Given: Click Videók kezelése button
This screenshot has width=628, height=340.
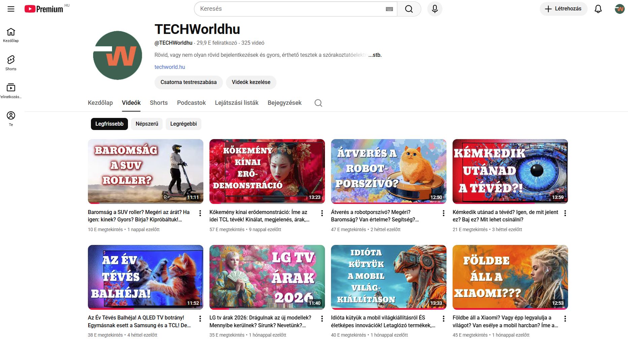Looking at the screenshot, I should click(251, 82).
